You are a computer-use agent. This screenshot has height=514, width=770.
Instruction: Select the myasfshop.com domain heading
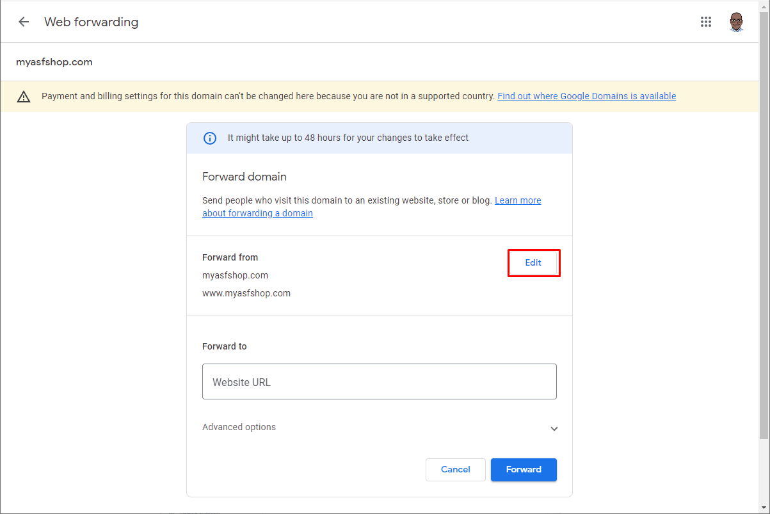pyautogui.click(x=54, y=62)
